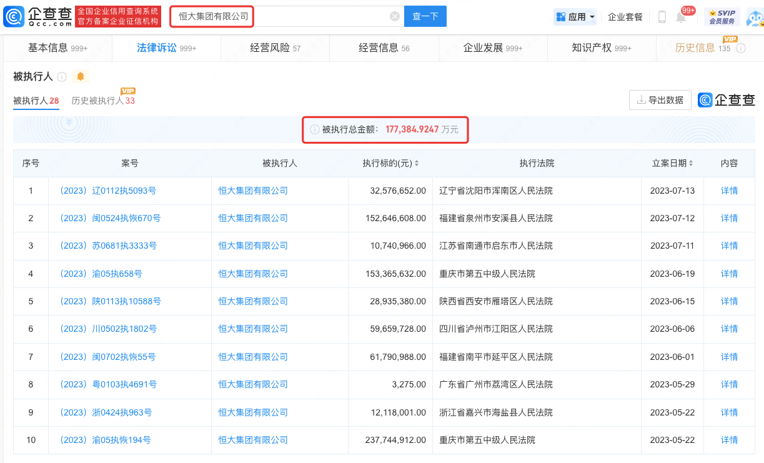Open the mobile phone icon in header

pyautogui.click(x=662, y=17)
